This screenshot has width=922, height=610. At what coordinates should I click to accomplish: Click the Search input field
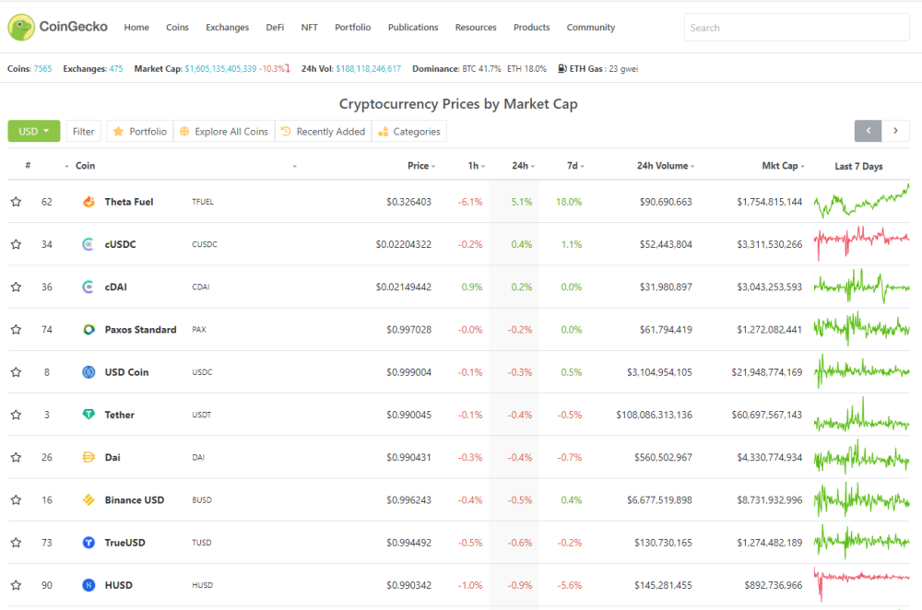pyautogui.click(x=797, y=28)
